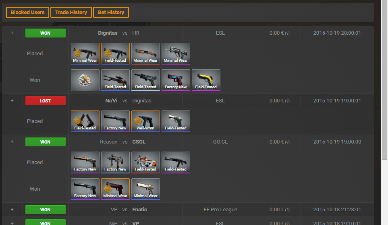
Task: Select Factory New red-blue pistol won from Dignitas vs HR
Action: pos(176,80)
